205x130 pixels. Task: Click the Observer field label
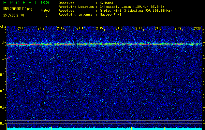click(66, 3)
